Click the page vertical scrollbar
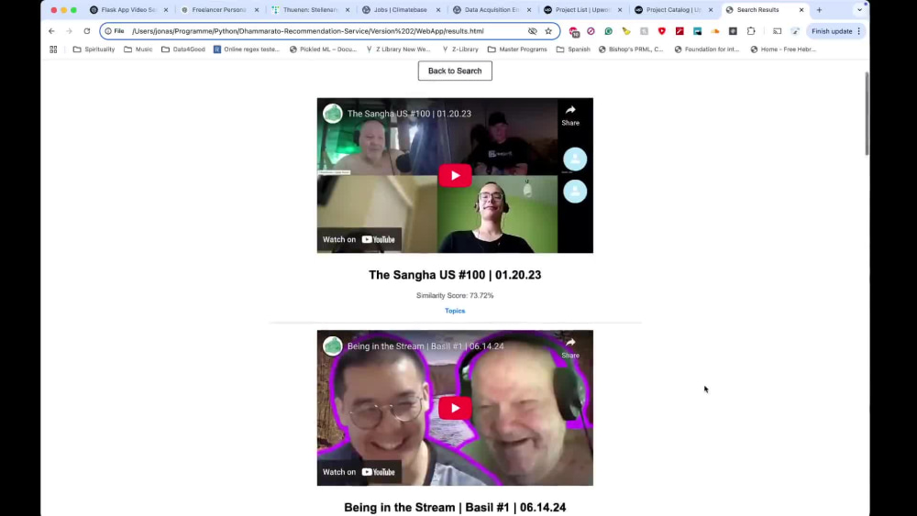The width and height of the screenshot is (917, 516). click(x=867, y=114)
